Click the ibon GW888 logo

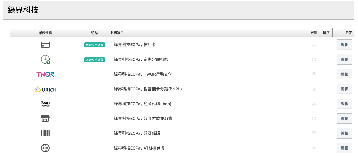45,104
